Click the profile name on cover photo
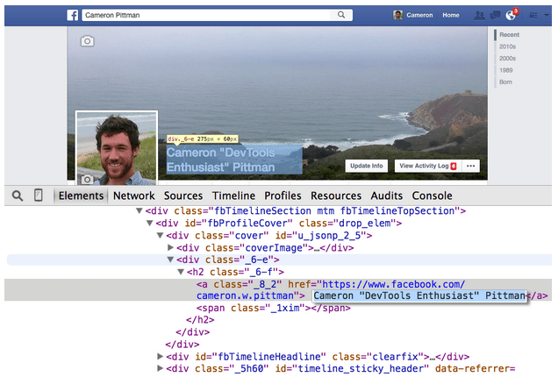The width and height of the screenshot is (558, 384). (x=220, y=160)
